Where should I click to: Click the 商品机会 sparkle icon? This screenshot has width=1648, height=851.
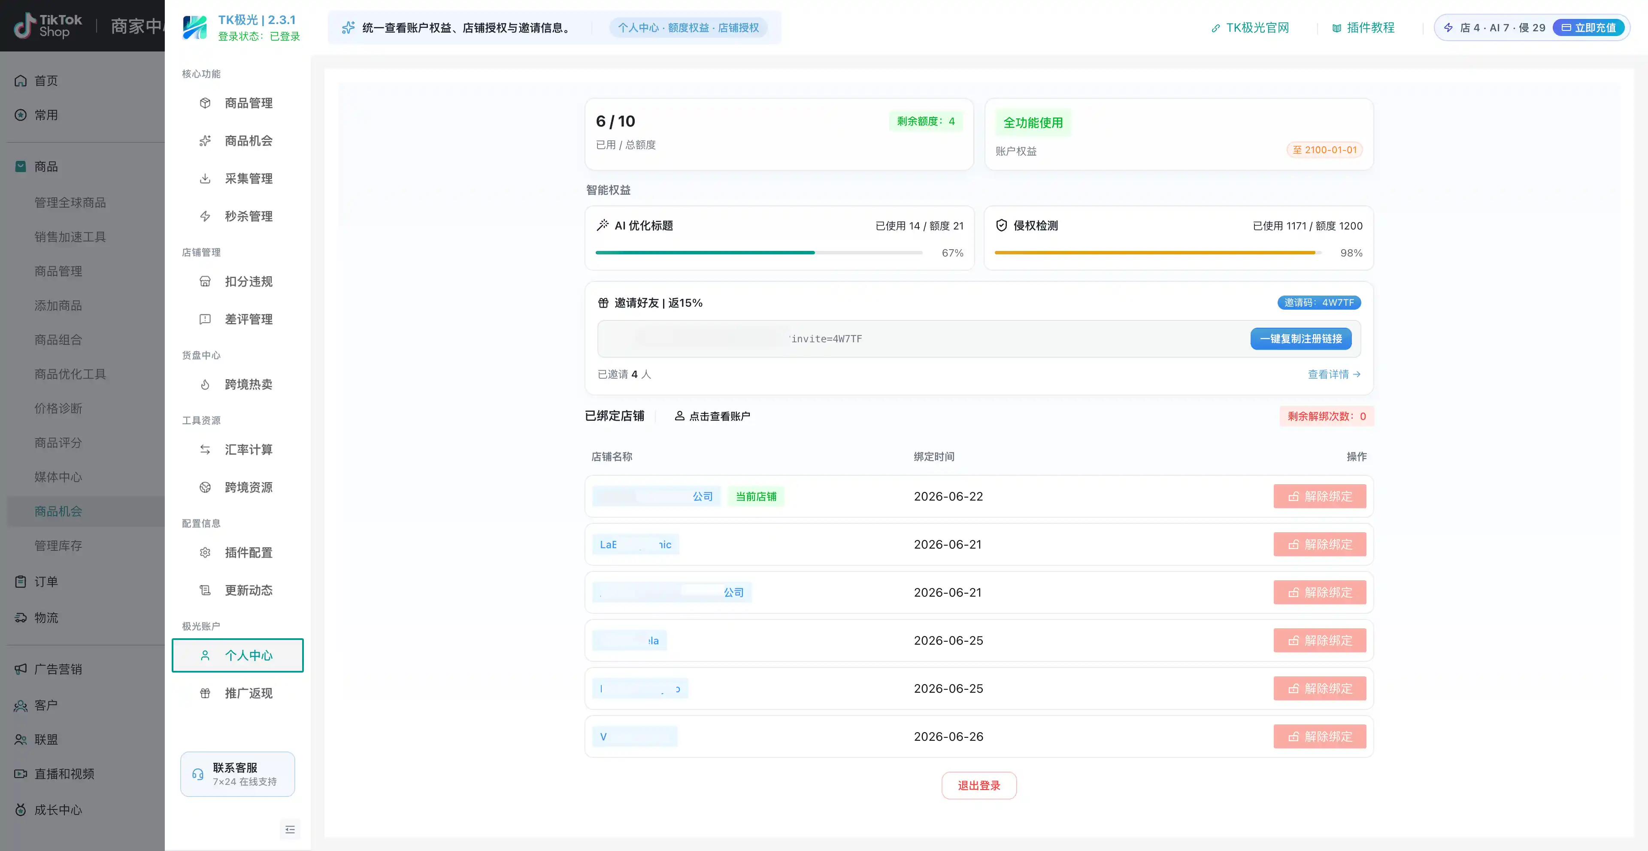(x=205, y=141)
